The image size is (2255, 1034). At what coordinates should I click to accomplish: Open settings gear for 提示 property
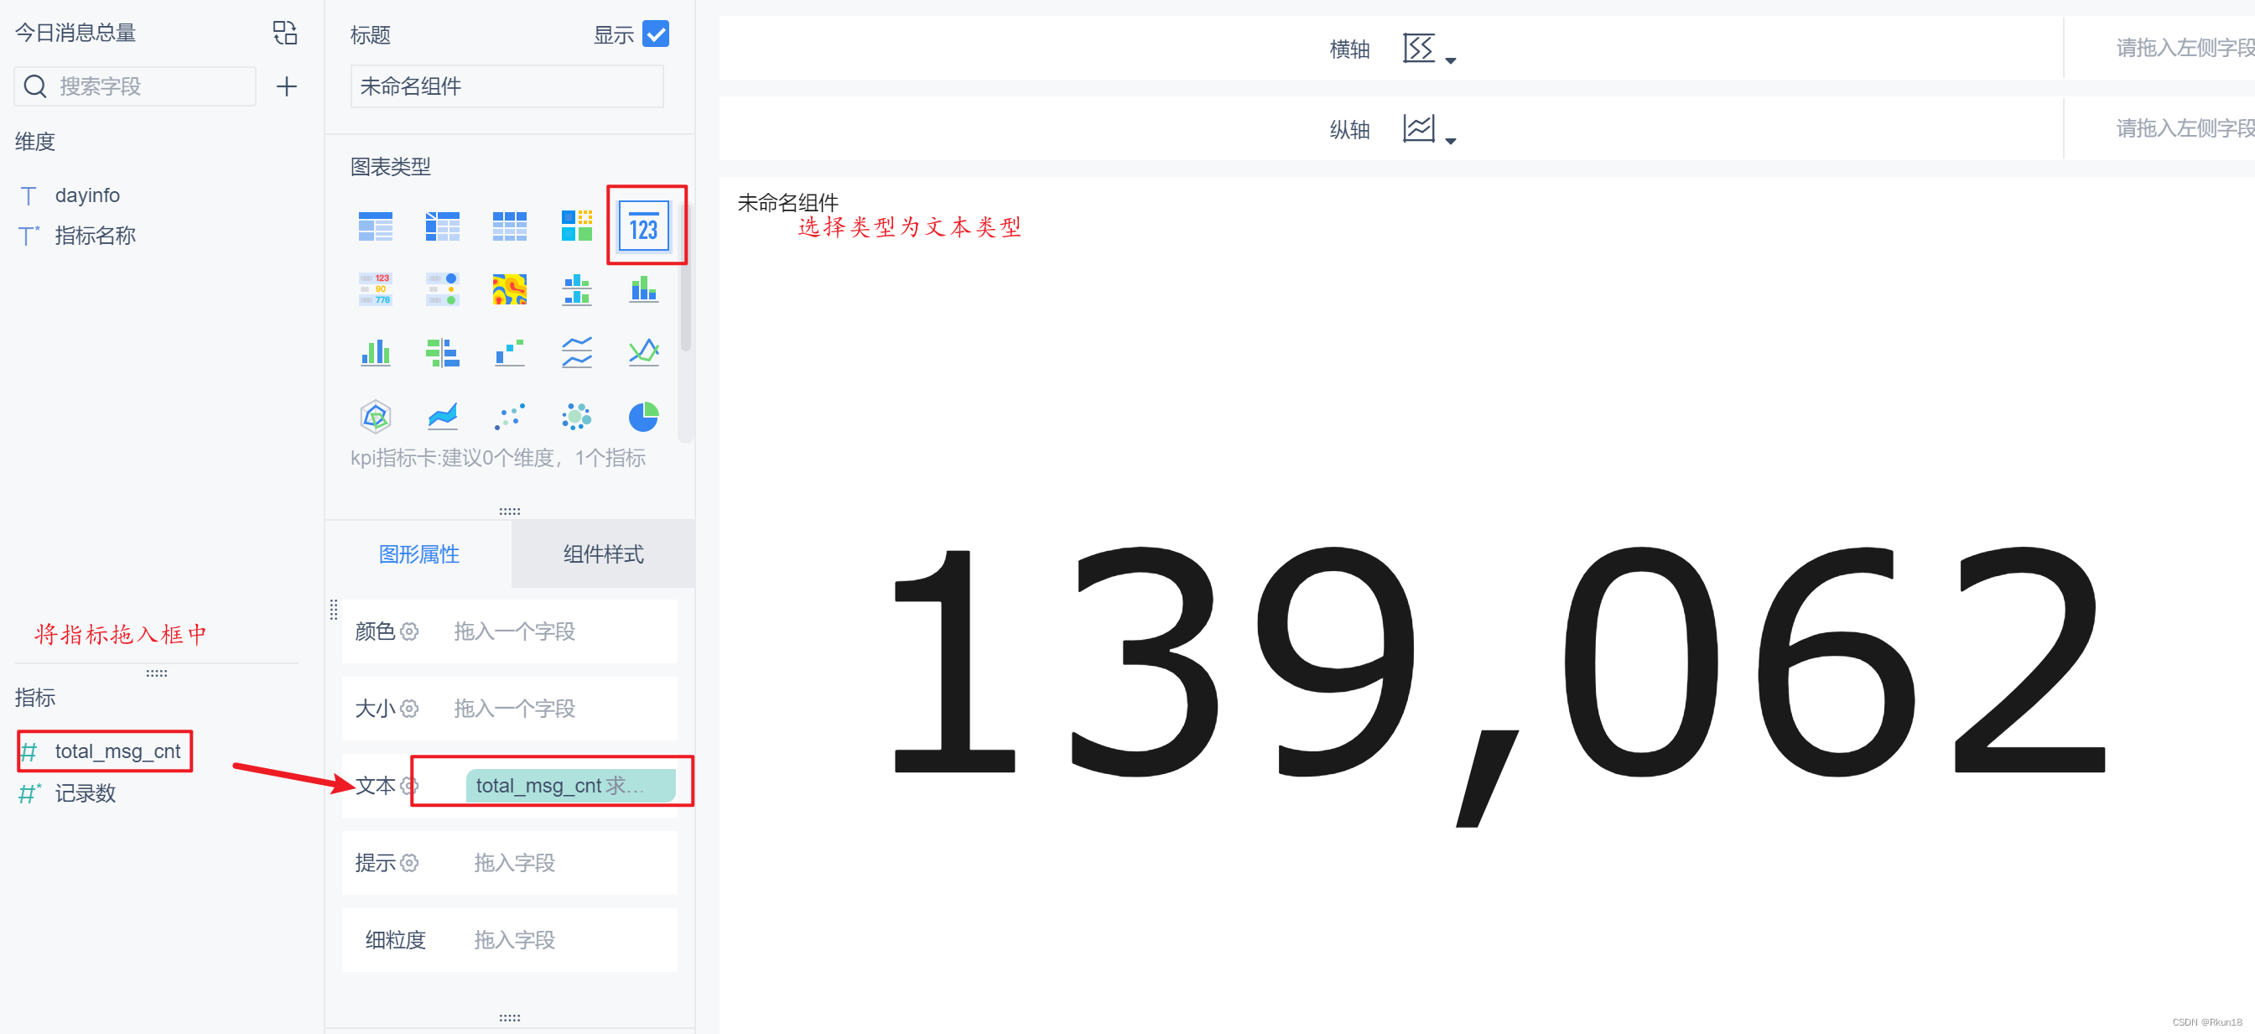(408, 862)
